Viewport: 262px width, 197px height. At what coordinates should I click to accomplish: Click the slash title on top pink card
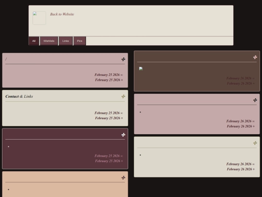point(6,59)
